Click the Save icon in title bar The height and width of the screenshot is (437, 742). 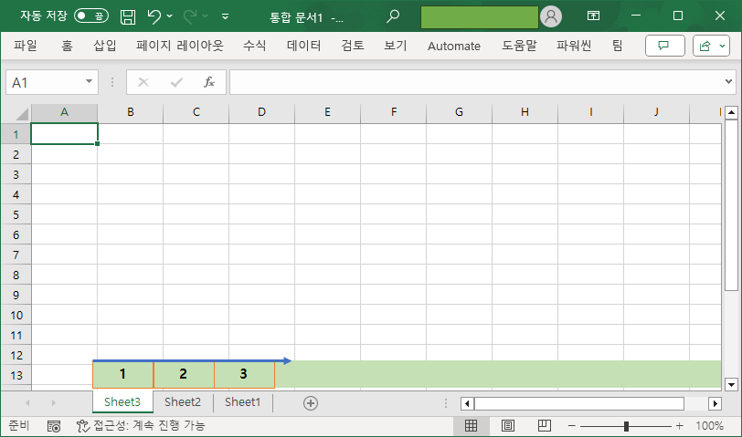pos(128,16)
